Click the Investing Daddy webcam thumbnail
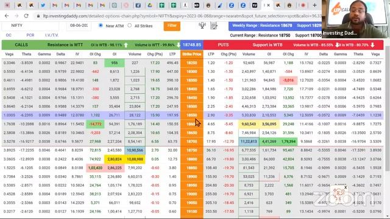The width and height of the screenshot is (390, 219). tap(356, 19)
